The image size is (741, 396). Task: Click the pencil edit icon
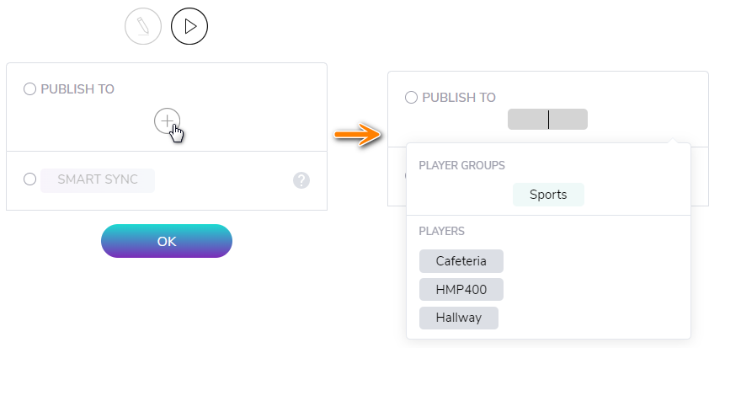[143, 26]
